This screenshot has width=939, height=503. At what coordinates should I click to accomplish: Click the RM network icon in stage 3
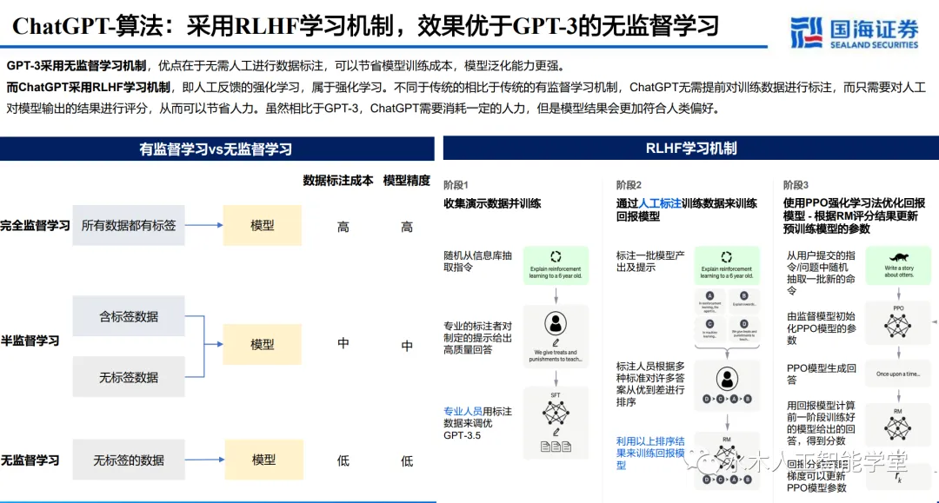click(897, 428)
